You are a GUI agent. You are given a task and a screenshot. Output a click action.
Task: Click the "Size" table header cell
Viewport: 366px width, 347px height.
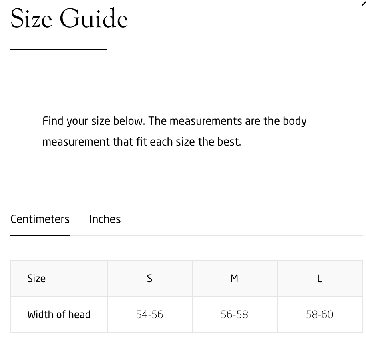click(36, 279)
